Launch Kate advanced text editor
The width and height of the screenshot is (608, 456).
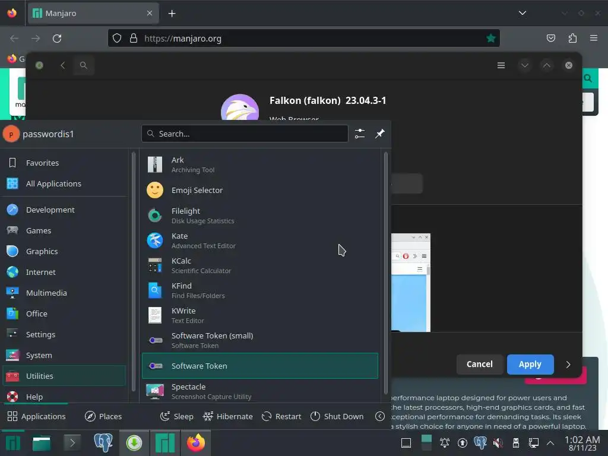point(260,240)
